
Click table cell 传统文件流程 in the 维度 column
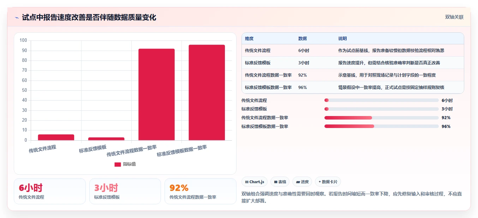pos(258,50)
